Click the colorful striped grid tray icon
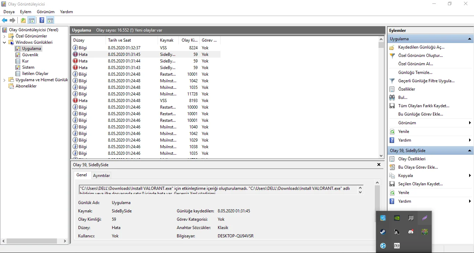The image size is (474, 253). 425,232
